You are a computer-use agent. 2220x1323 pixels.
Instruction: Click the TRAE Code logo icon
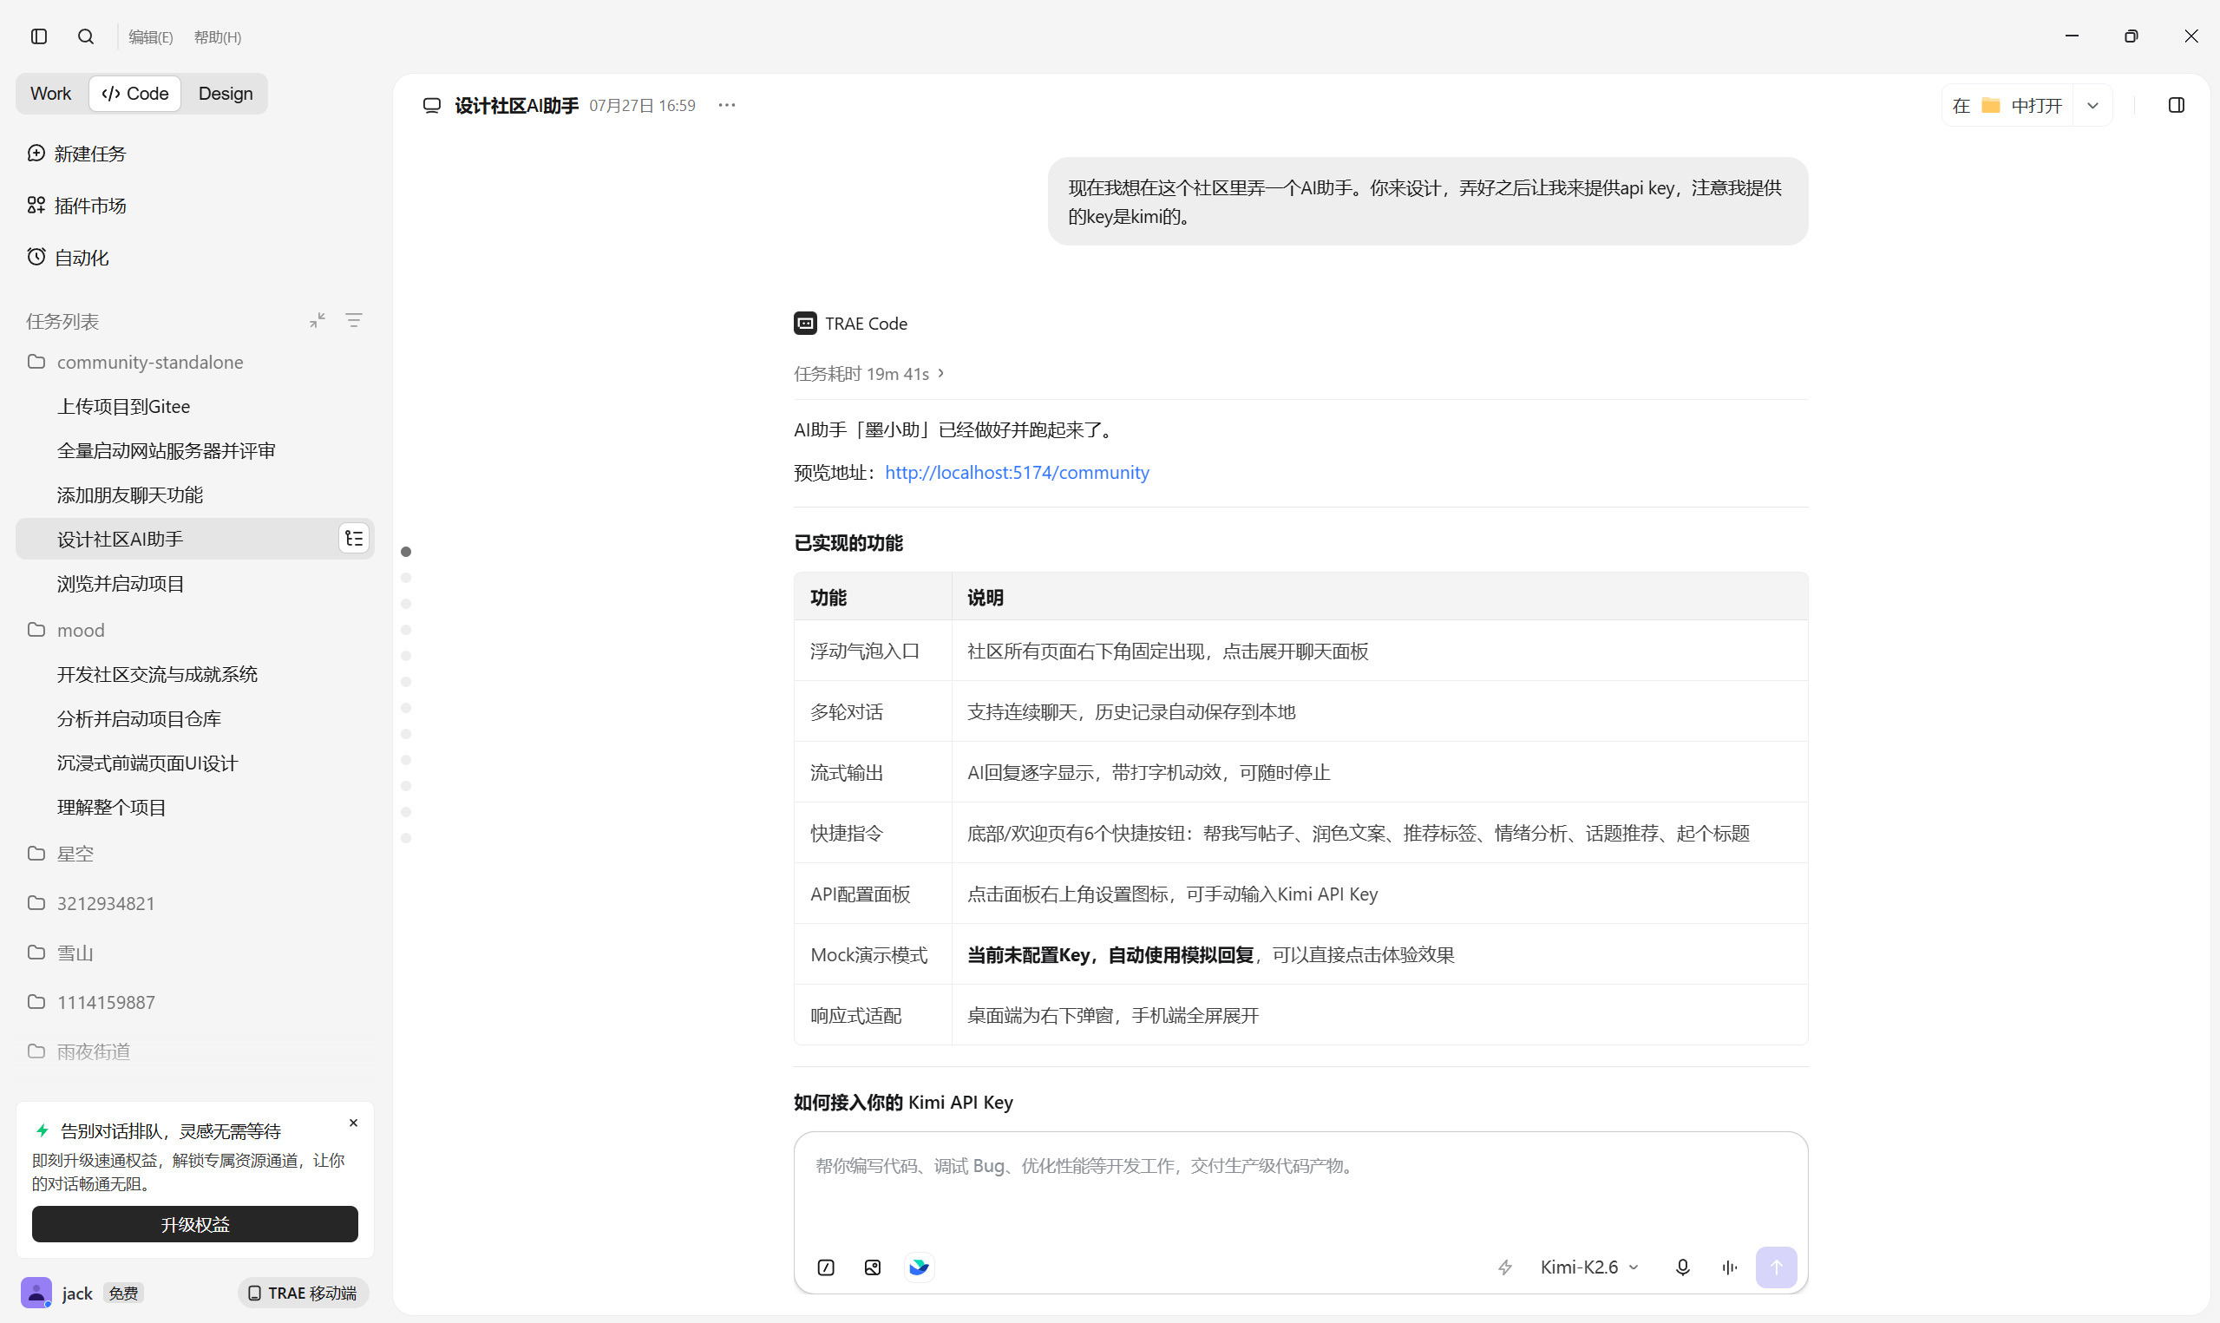(x=806, y=324)
